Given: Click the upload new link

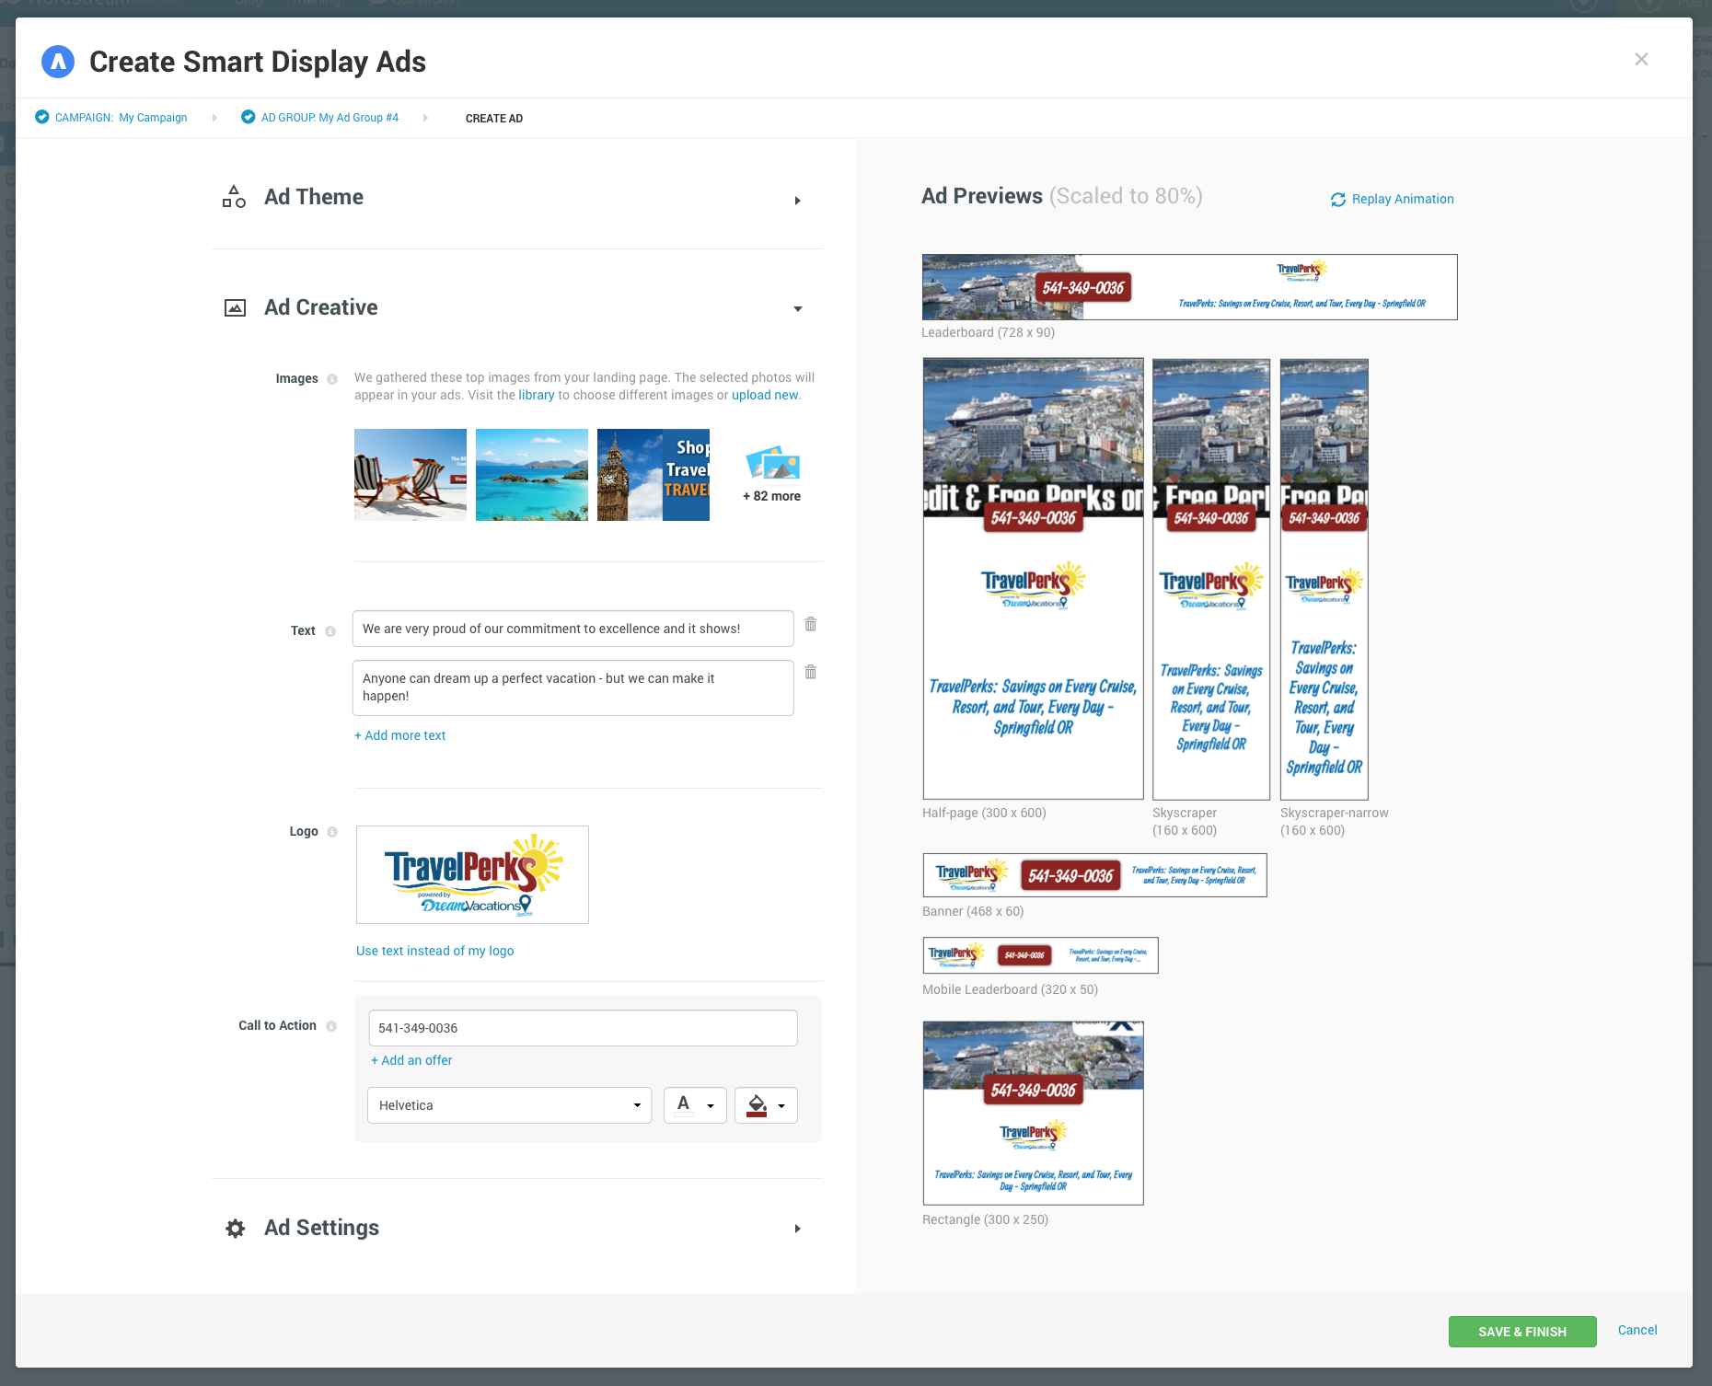Looking at the screenshot, I should point(765,395).
